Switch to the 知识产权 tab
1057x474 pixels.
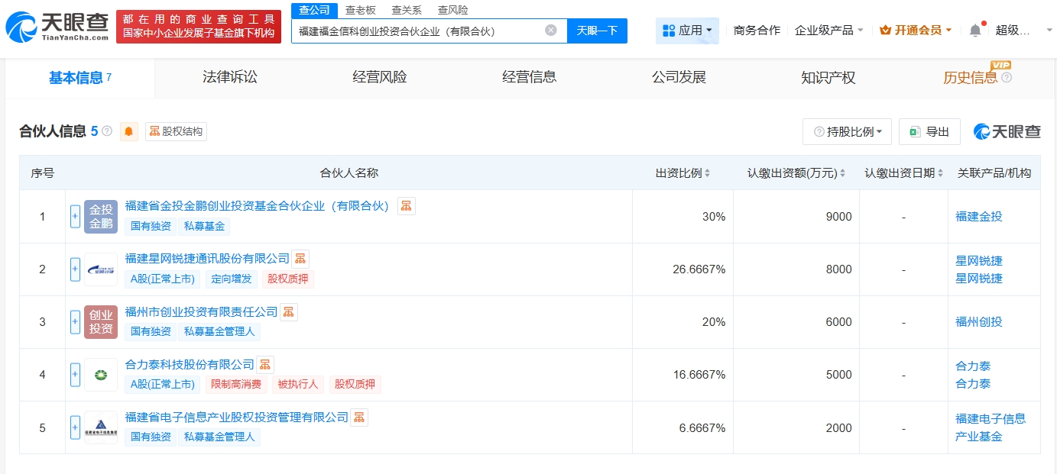tap(828, 77)
